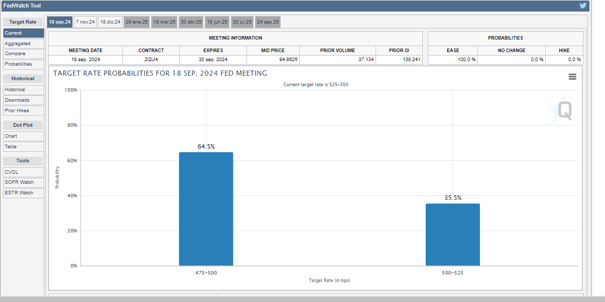Image resolution: width=605 pixels, height=302 pixels.
Task: Click the FedWatch Tool title
Action: coord(22,6)
